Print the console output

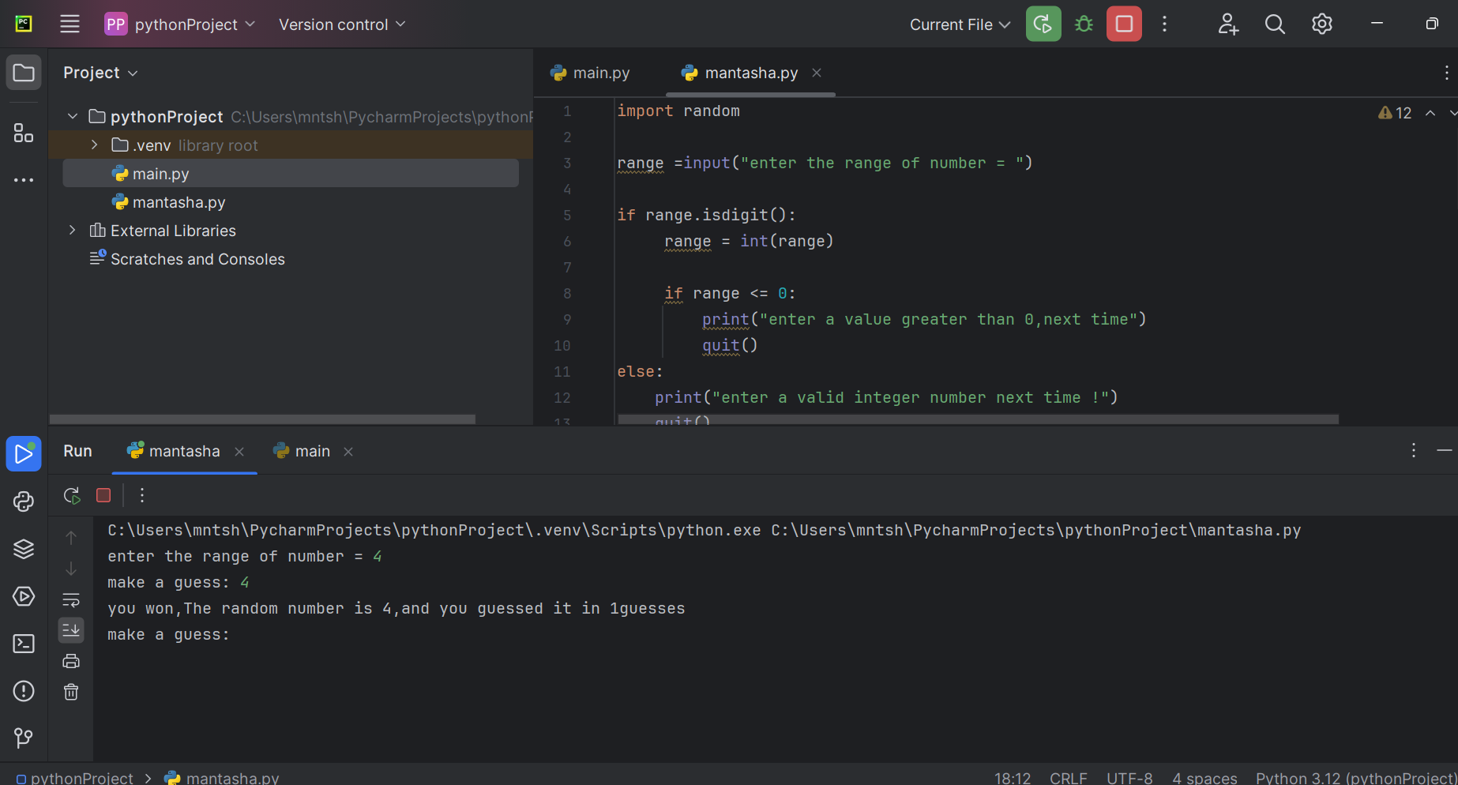click(x=71, y=662)
